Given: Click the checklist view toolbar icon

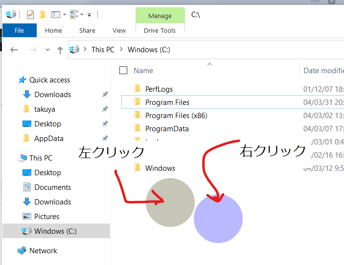Looking at the screenshot, I should pyautogui.click(x=56, y=15).
